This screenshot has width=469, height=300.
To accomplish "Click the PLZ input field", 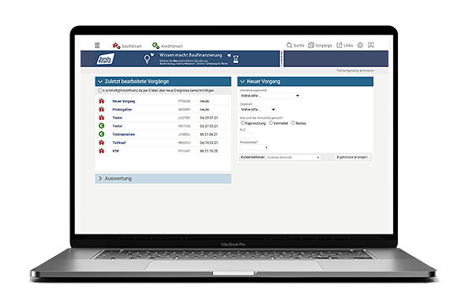I will point(246,135).
